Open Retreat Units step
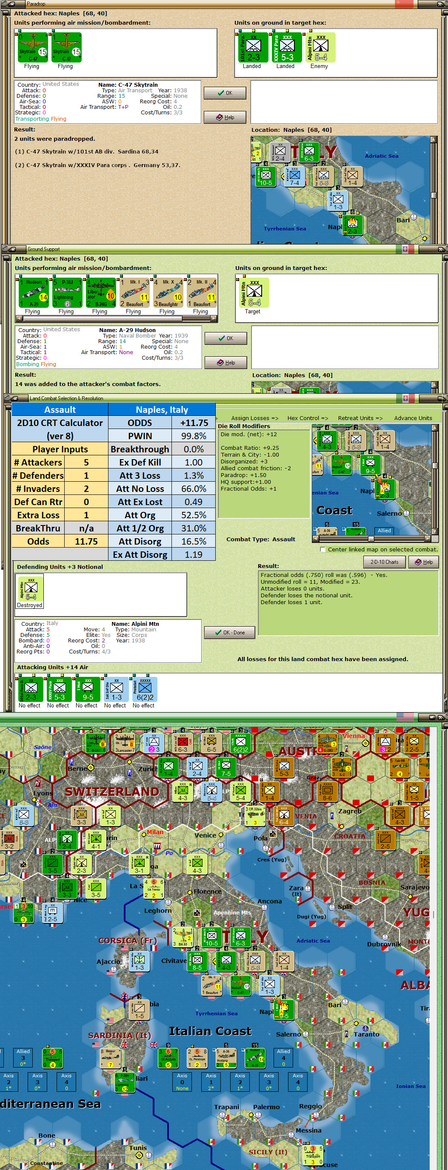Image resolution: width=448 pixels, height=1170 pixels. [x=360, y=418]
